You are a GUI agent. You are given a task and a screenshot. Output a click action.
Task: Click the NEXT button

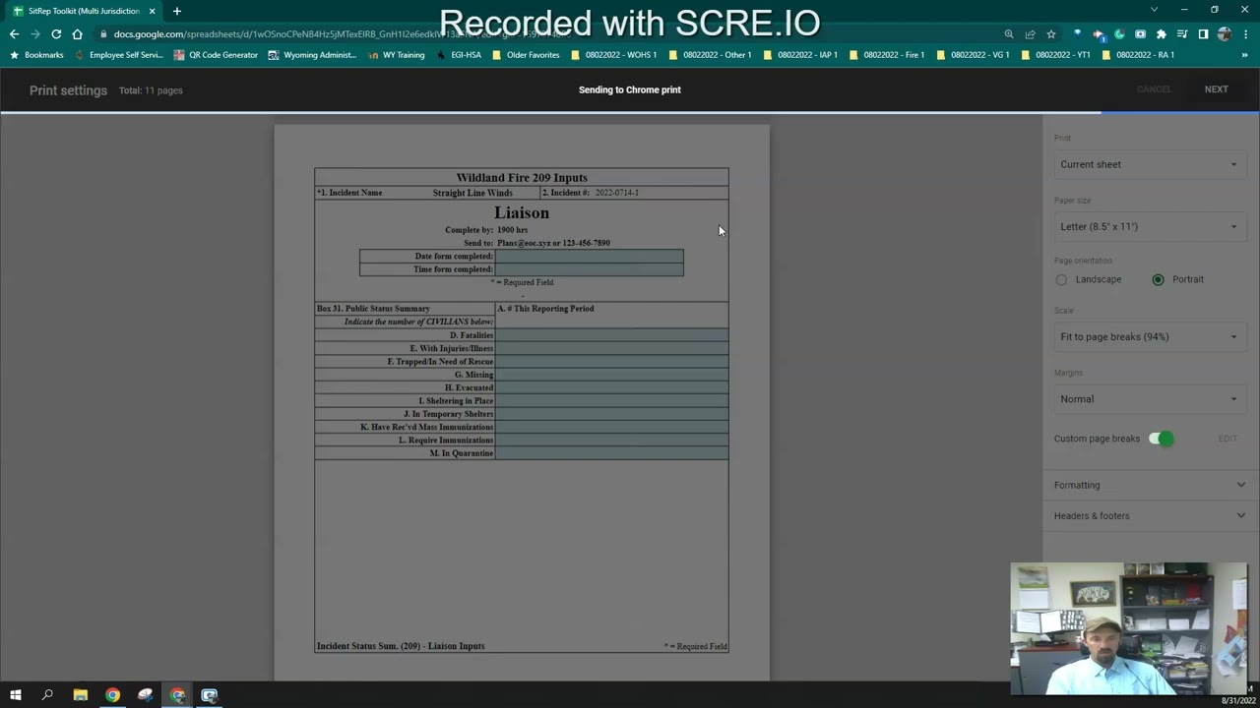[x=1216, y=89]
